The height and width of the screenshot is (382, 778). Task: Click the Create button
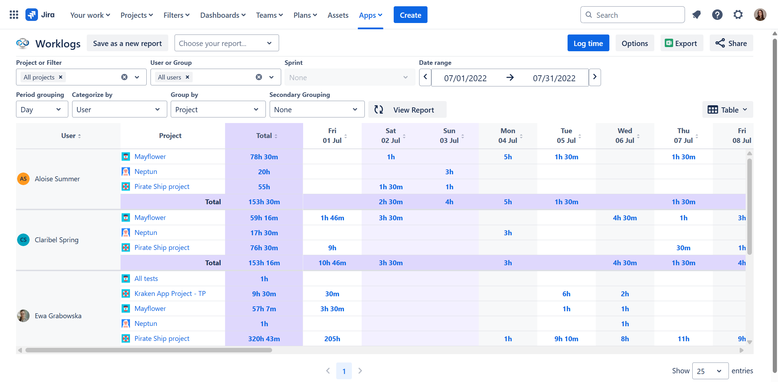(410, 15)
